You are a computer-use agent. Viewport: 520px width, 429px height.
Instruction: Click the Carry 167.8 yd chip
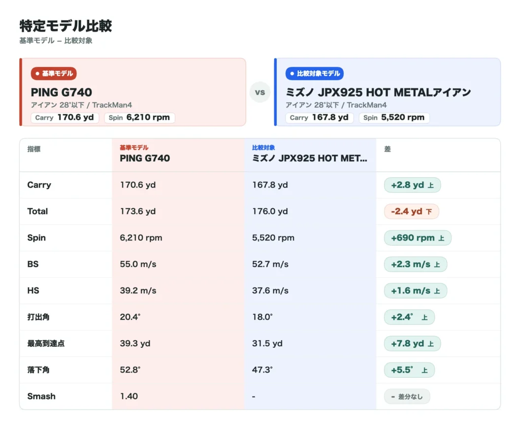click(319, 118)
